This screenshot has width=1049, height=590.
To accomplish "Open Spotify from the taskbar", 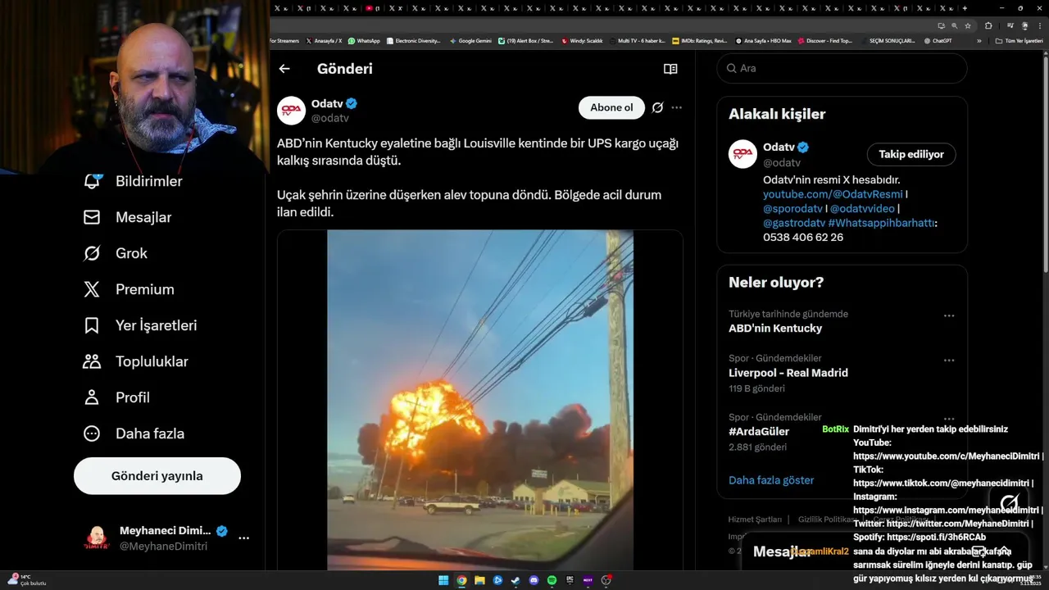I will 552,580.
